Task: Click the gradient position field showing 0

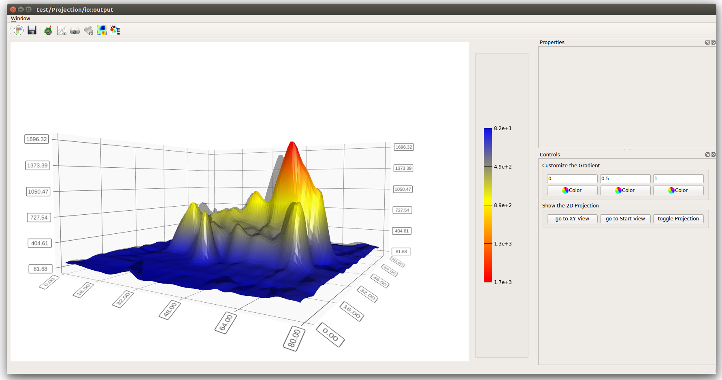Action: point(572,179)
